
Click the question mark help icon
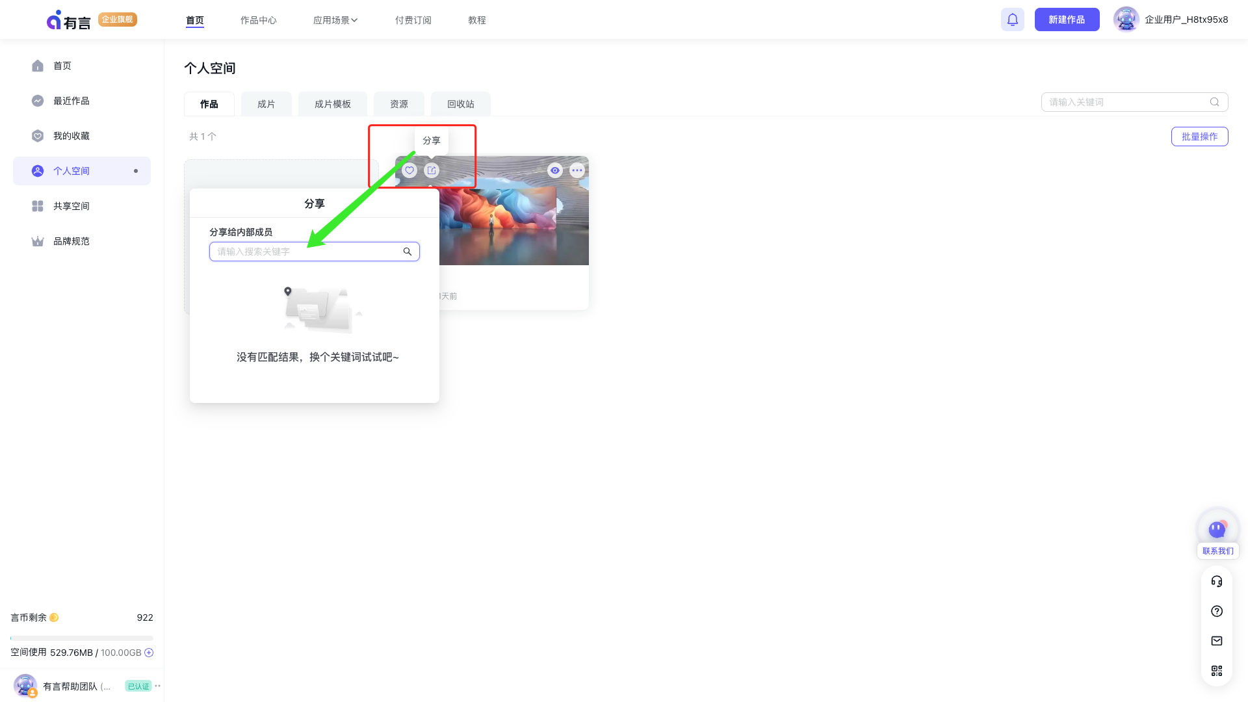[1217, 611]
